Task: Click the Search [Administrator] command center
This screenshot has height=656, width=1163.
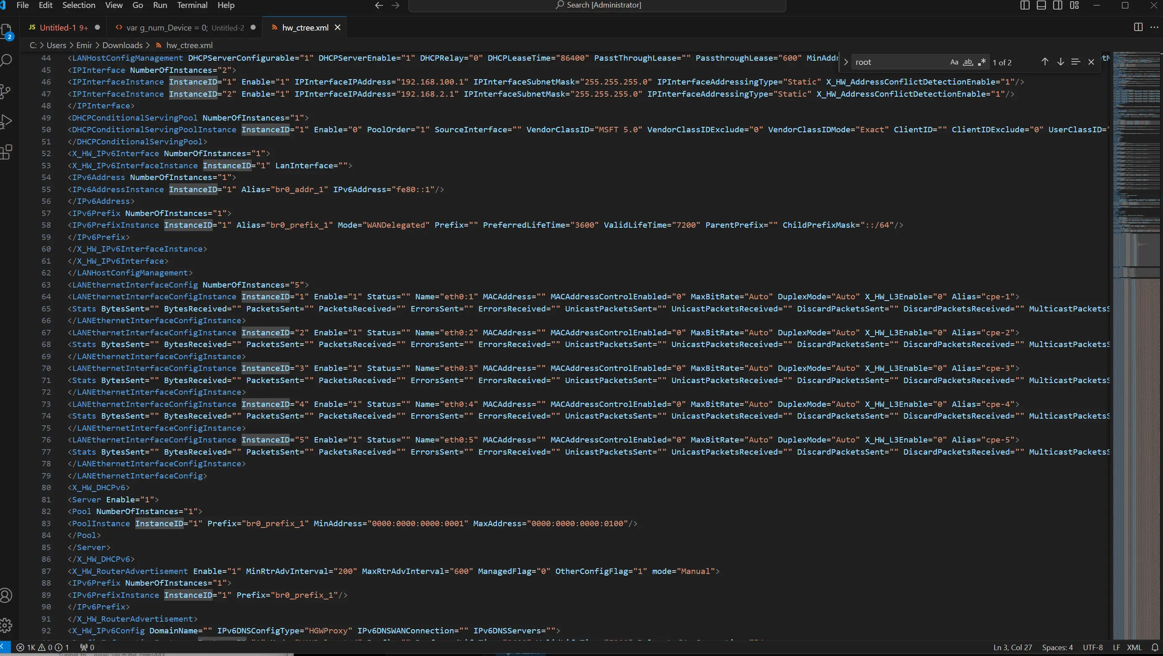Action: (597, 5)
